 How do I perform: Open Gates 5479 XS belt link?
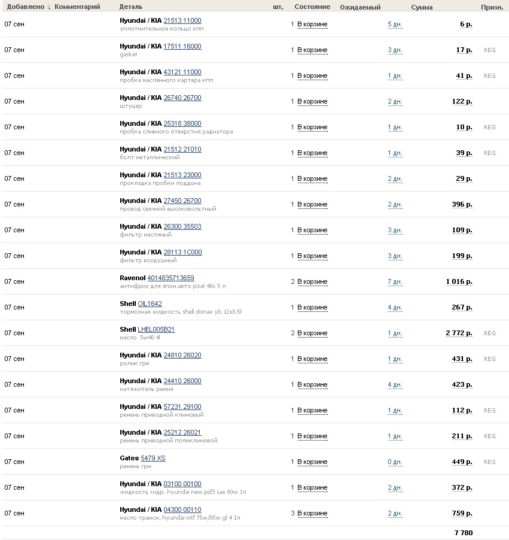153,459
